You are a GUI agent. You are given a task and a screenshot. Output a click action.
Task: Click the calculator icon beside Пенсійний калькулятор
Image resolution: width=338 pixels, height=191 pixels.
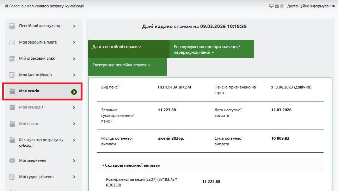click(12, 26)
